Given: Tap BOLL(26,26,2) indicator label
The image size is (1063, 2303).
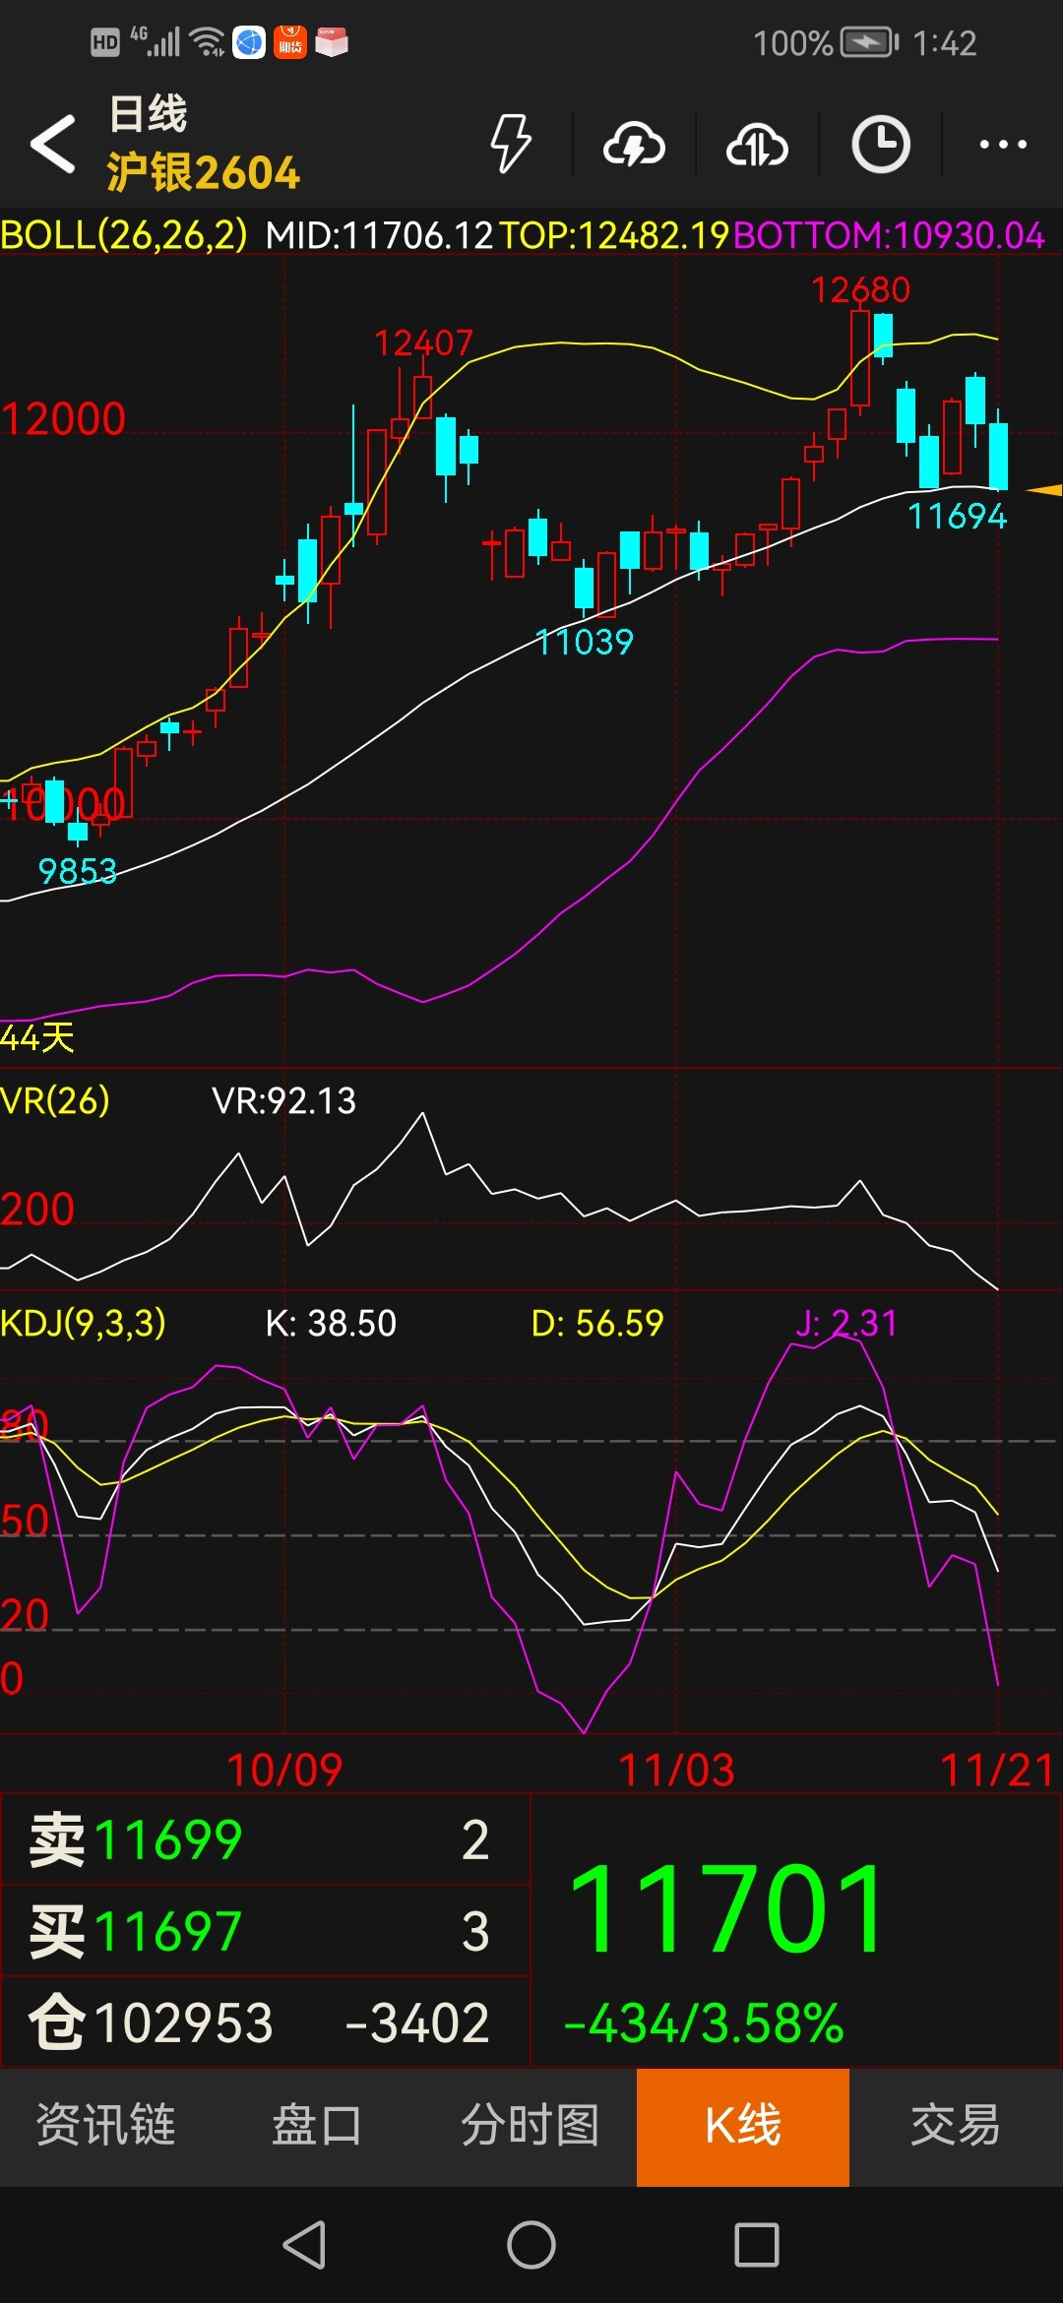Looking at the screenshot, I should [124, 235].
